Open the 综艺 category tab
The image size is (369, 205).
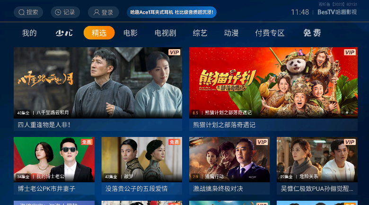pyautogui.click(x=200, y=33)
